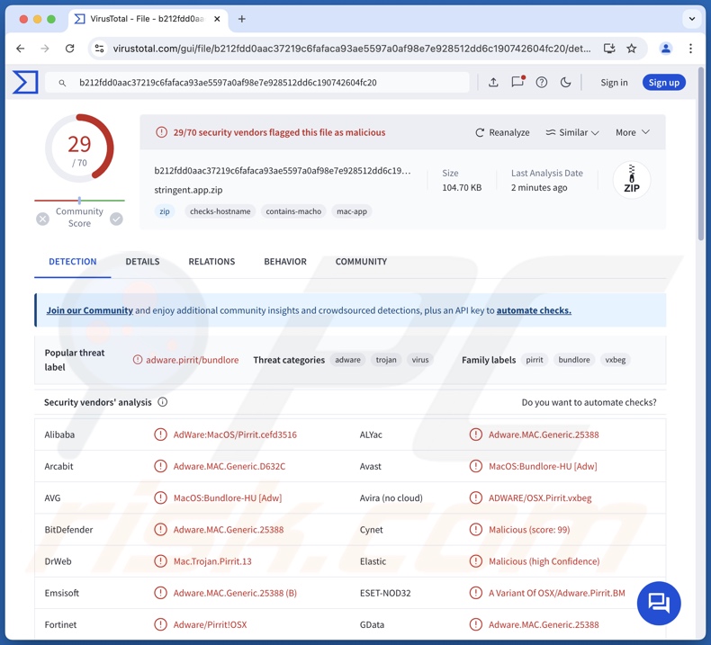The height and width of the screenshot is (645, 711).
Task: Open site information icon in address bar
Action: [99, 49]
